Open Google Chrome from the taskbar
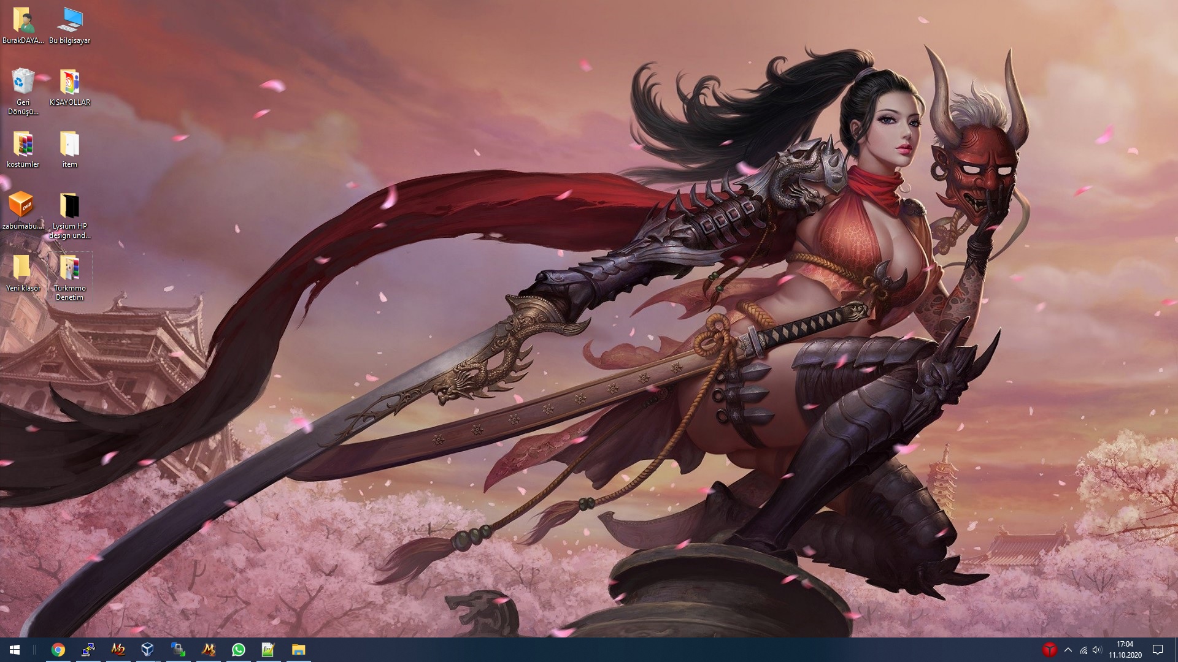 (x=58, y=650)
